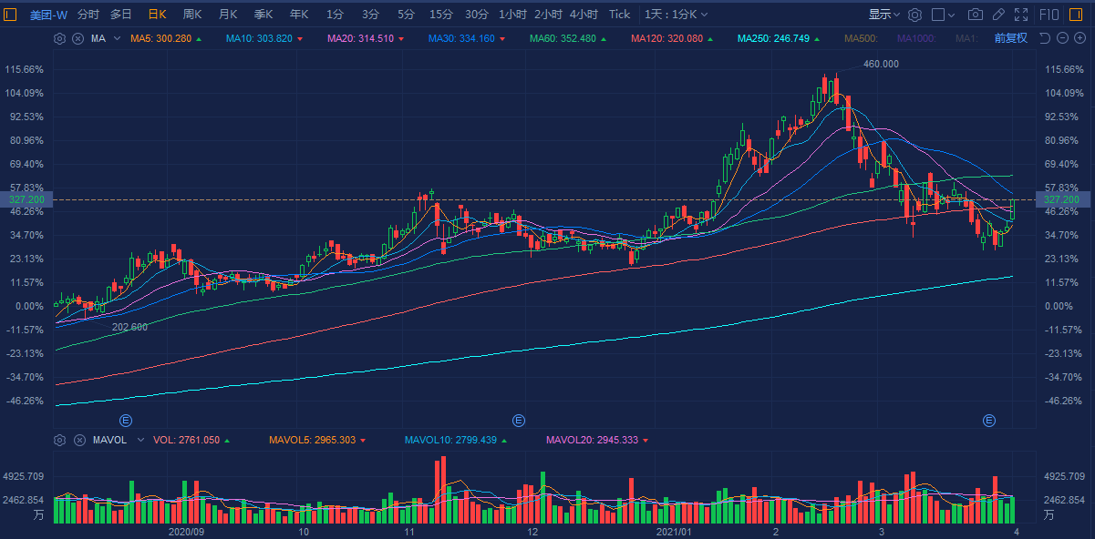1095x539 pixels.
Task: Open the F10 company info
Action: [x=1049, y=15]
